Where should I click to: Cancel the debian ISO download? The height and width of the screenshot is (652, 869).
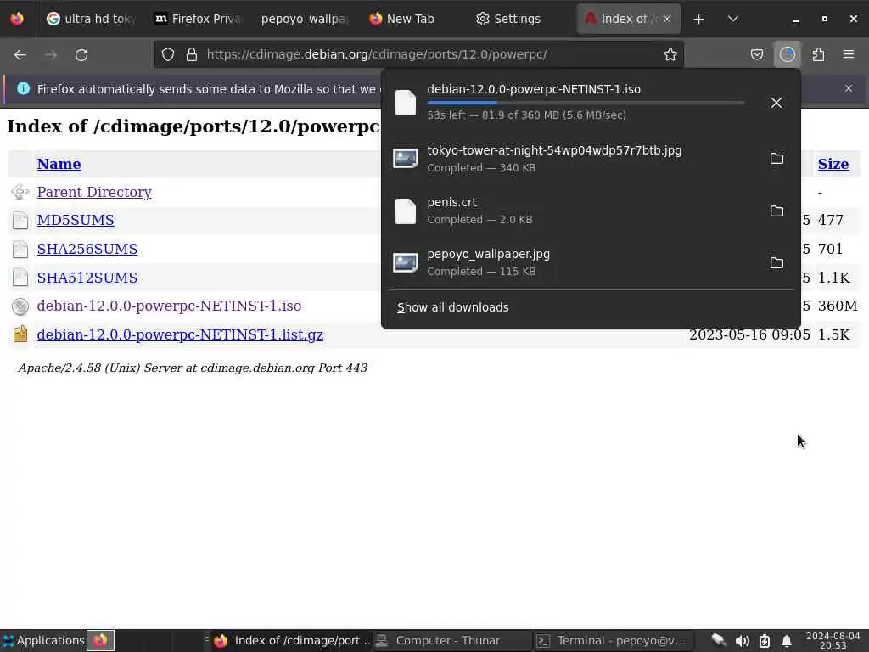776,103
